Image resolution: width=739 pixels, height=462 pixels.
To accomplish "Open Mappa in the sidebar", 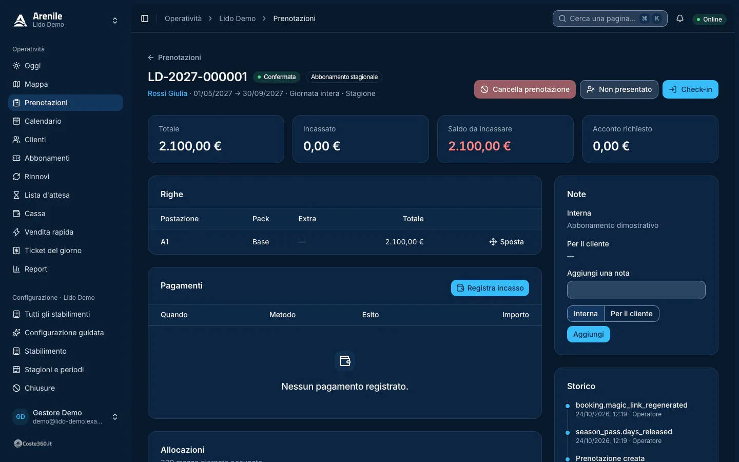I will pyautogui.click(x=66, y=84).
